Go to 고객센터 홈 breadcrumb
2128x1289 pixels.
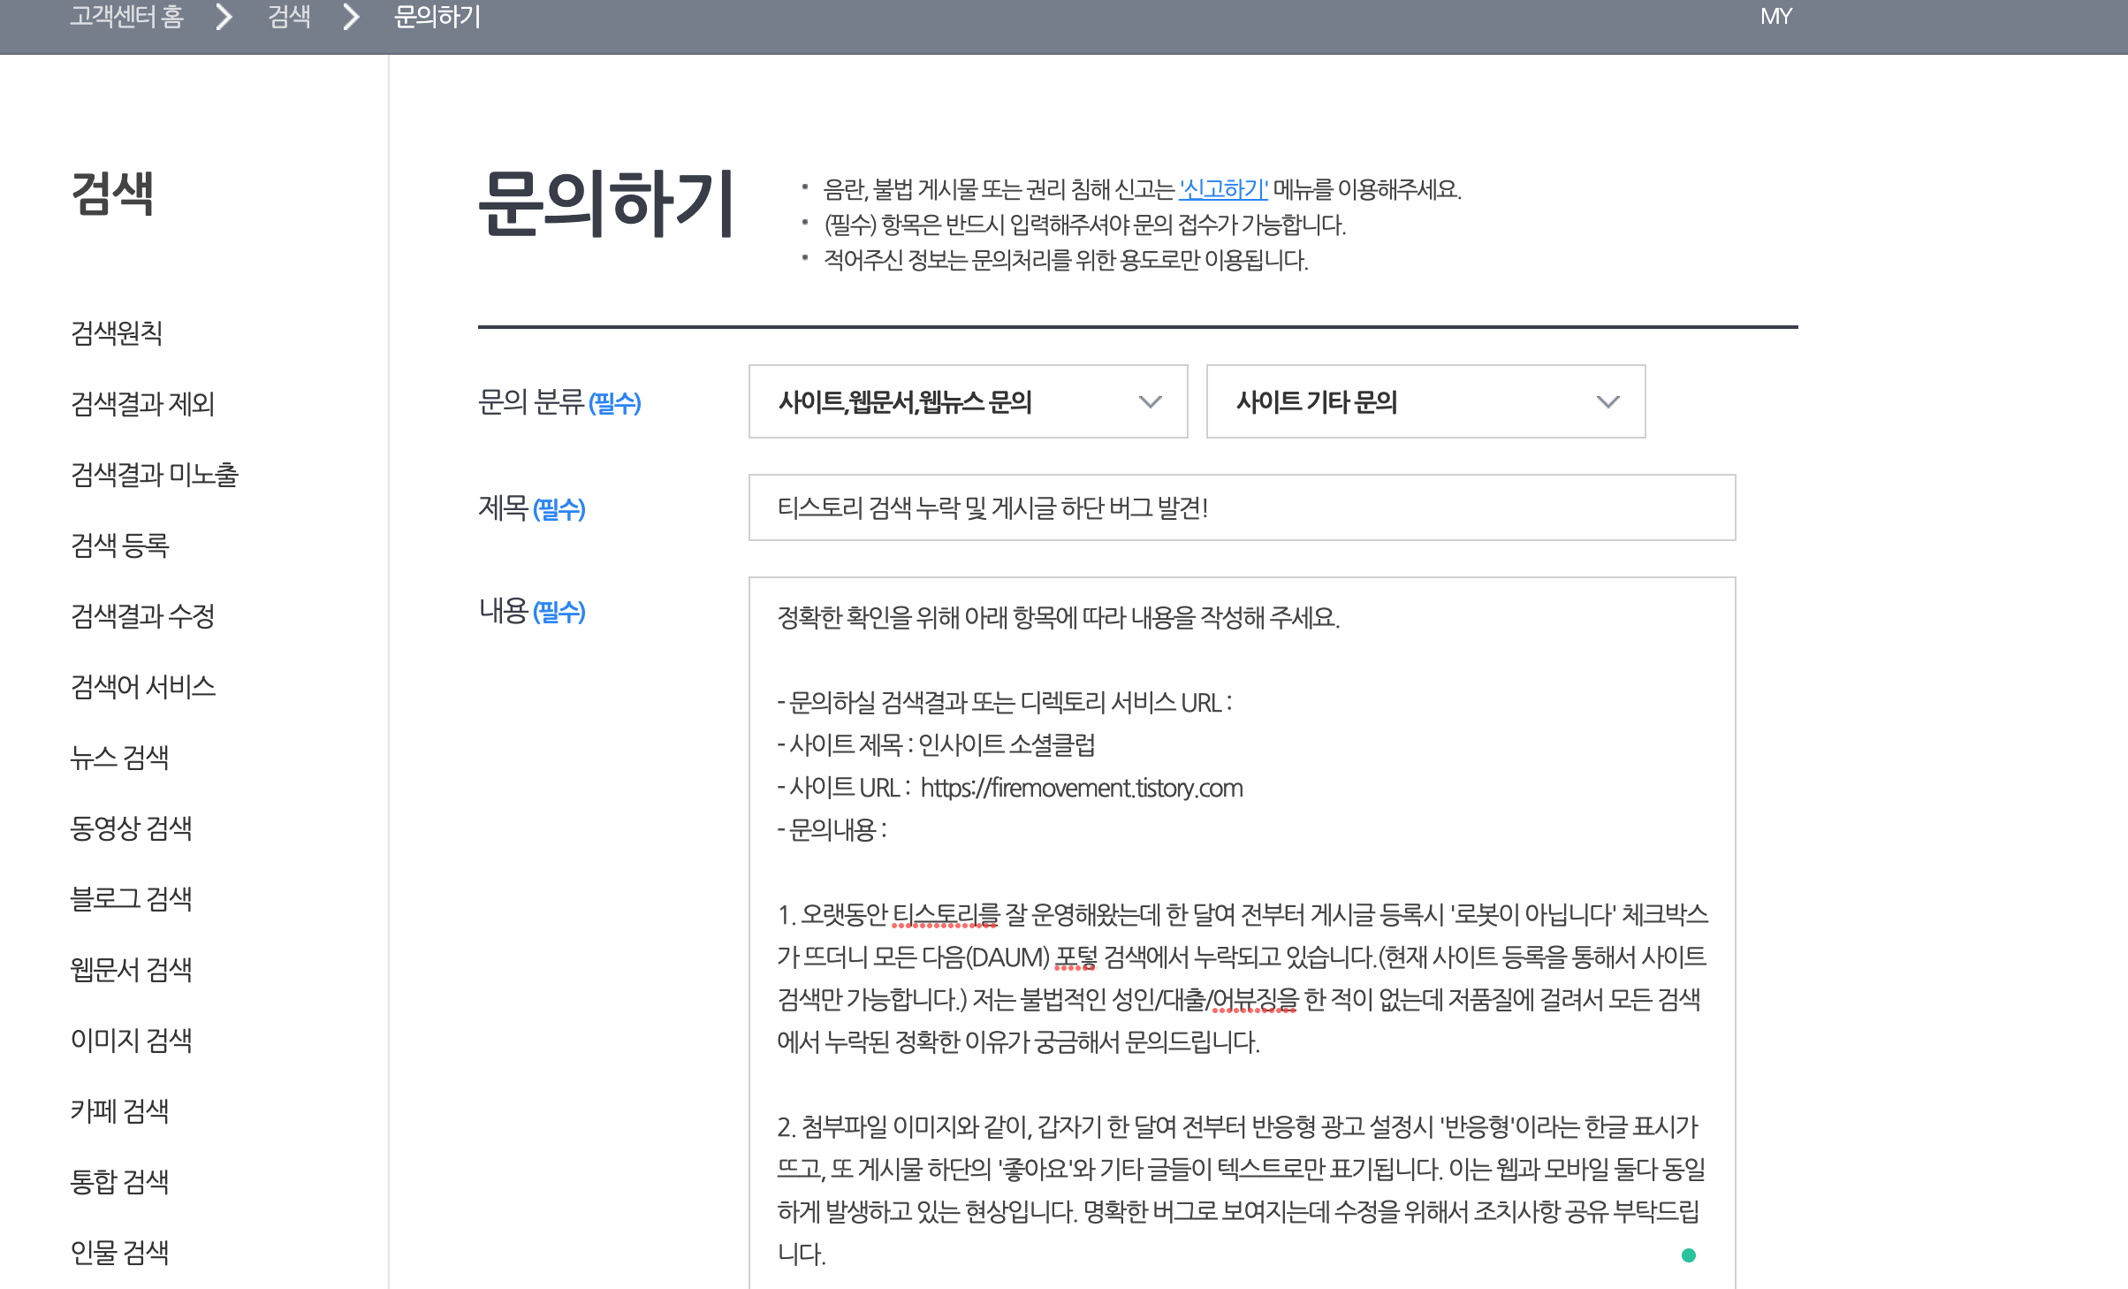127,17
